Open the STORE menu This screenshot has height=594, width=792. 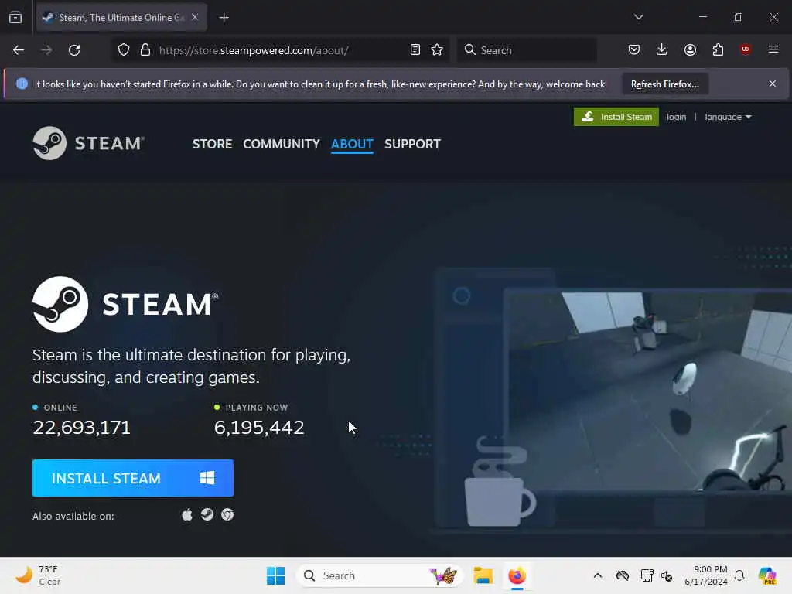point(212,144)
